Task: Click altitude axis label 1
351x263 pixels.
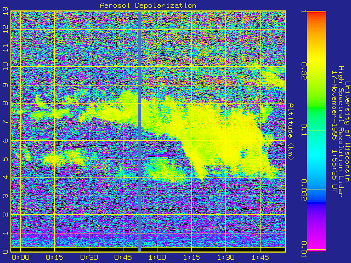Action: pyautogui.click(x=5, y=233)
